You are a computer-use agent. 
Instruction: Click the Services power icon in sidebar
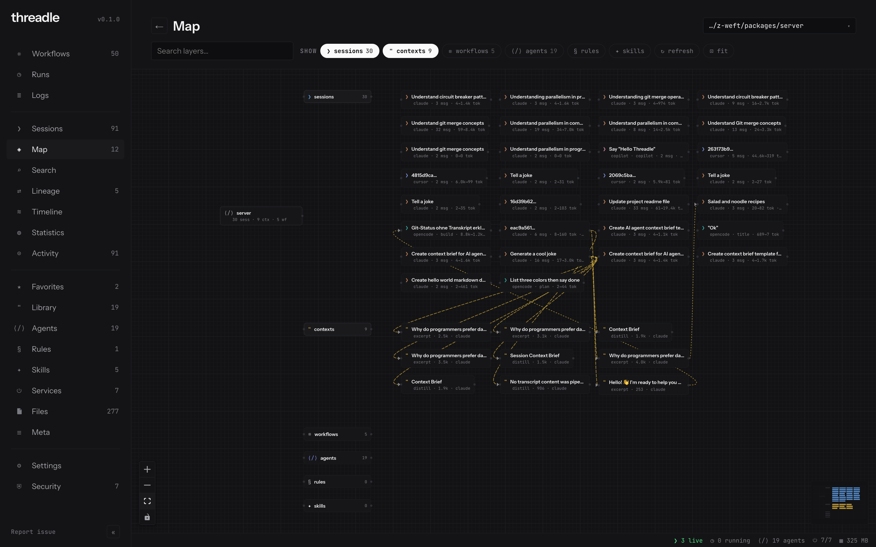pos(19,391)
